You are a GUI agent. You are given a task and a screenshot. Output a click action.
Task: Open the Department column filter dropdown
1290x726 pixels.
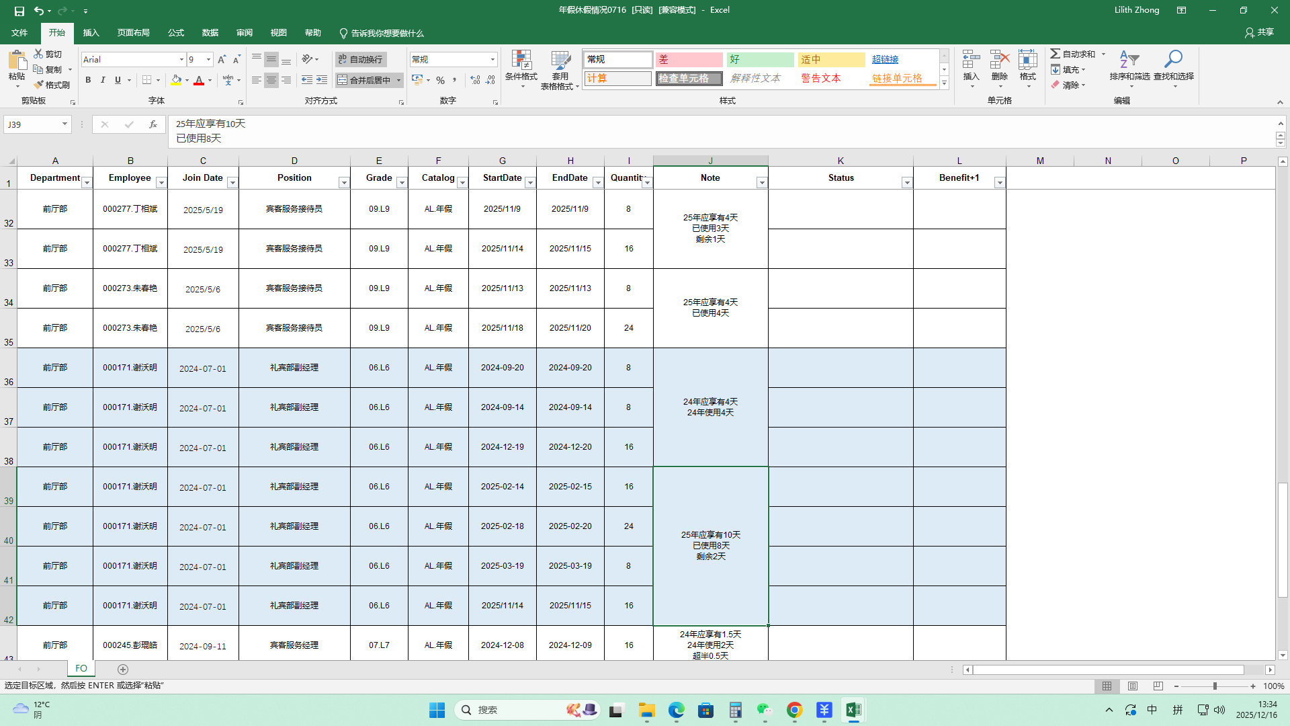coord(87,183)
